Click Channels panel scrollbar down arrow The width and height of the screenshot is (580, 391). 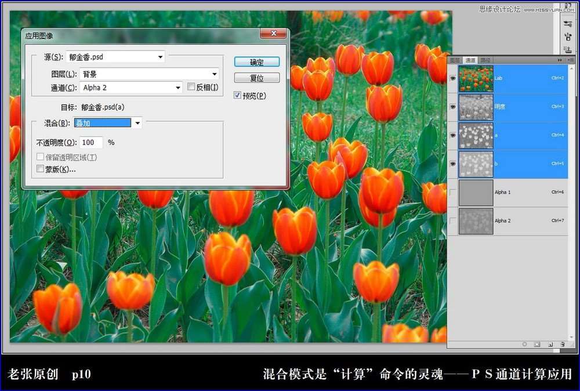[x=572, y=337]
